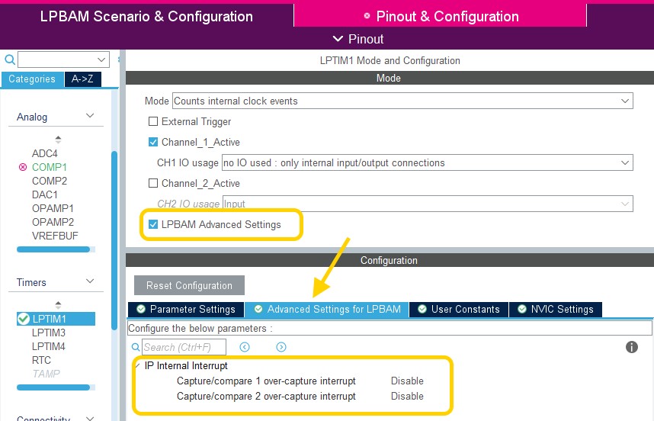
Task: Switch to NVIC Settings tab
Action: [556, 309]
